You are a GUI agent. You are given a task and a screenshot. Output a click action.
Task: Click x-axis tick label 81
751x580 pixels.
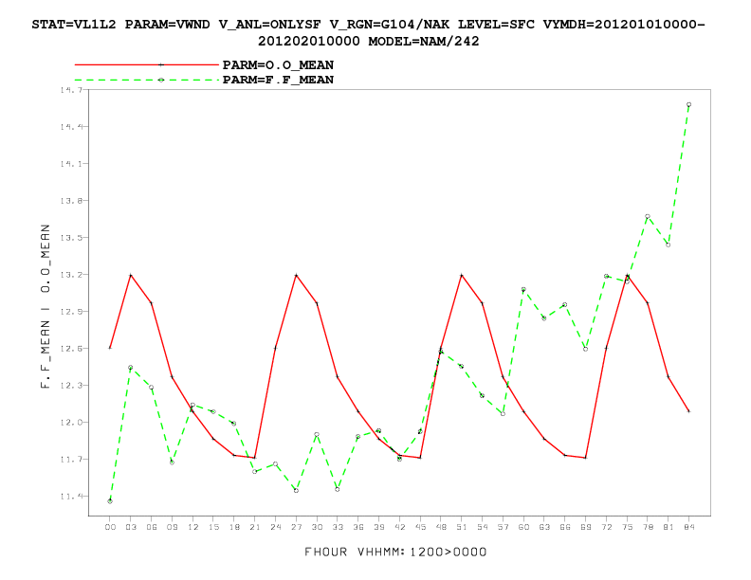point(669,527)
